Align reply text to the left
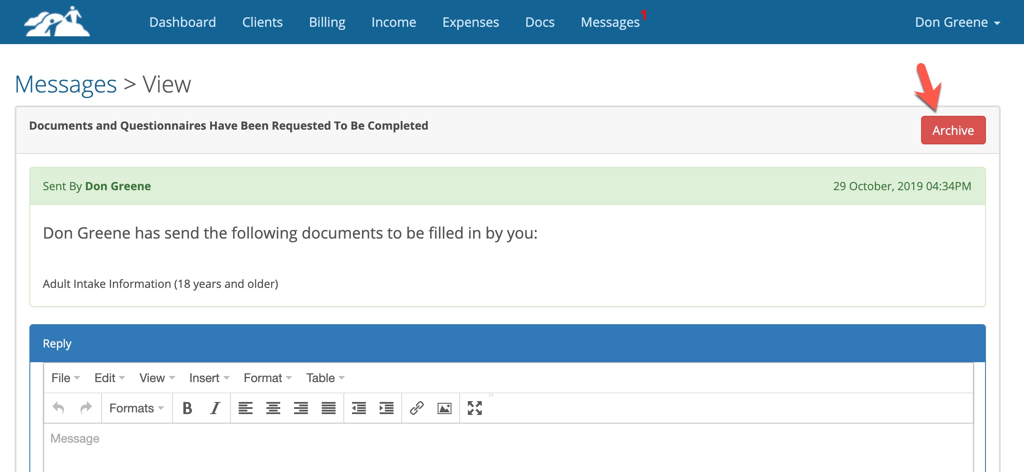 [246, 408]
